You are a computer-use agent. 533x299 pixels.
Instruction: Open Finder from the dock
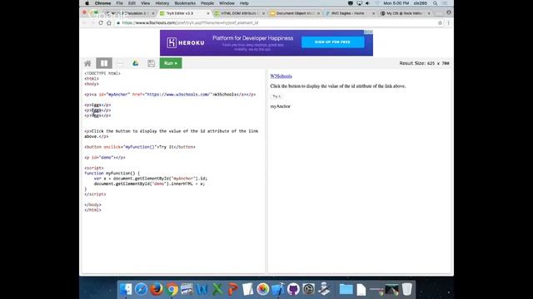126,289
